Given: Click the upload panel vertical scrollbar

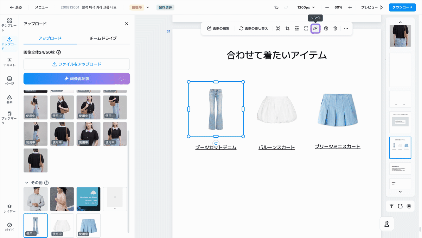Looking at the screenshot, I should pyautogui.click(x=128, y=181).
